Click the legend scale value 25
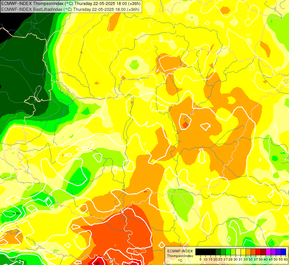The image size is (289, 265). coord(221,259)
